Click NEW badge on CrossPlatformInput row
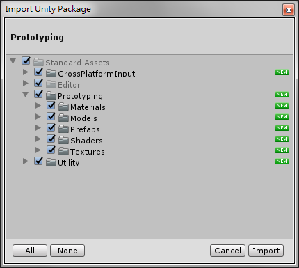This screenshot has height=268, width=299. click(282, 72)
